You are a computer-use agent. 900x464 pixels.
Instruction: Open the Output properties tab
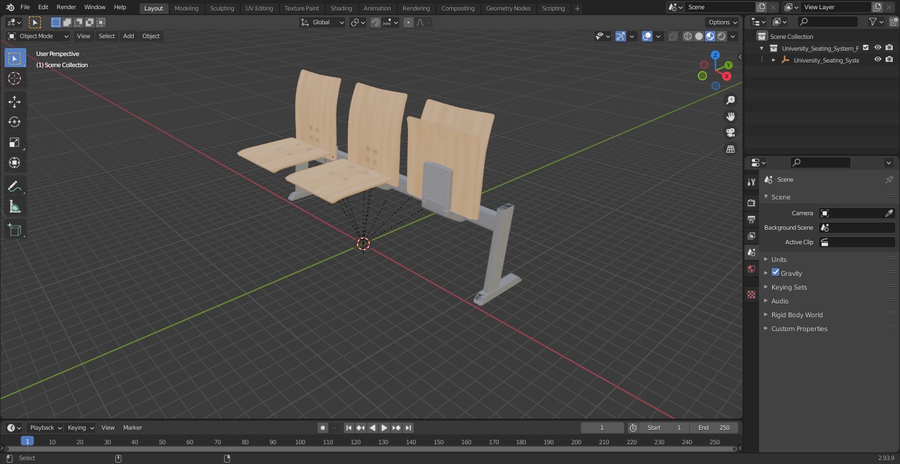coord(751,219)
